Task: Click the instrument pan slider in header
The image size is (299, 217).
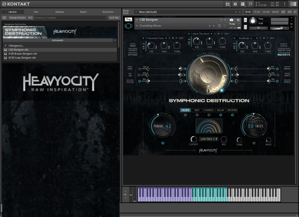Action: pos(259,28)
